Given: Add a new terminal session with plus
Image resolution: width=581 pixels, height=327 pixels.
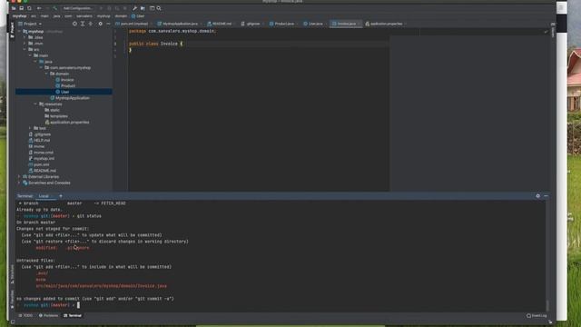Looking at the screenshot, I should point(61,196).
